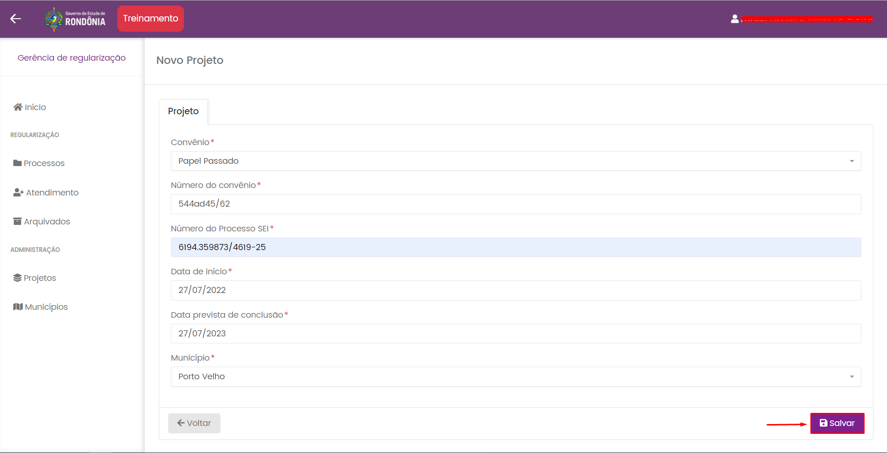Click the map icon beside Municípios
This screenshot has width=887, height=453.
(x=18, y=307)
